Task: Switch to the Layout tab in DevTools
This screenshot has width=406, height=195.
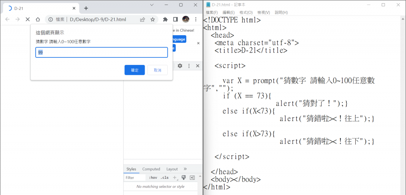Action: 172,169
